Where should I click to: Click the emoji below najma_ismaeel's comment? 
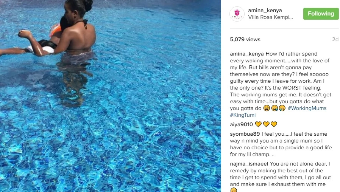click(234, 190)
